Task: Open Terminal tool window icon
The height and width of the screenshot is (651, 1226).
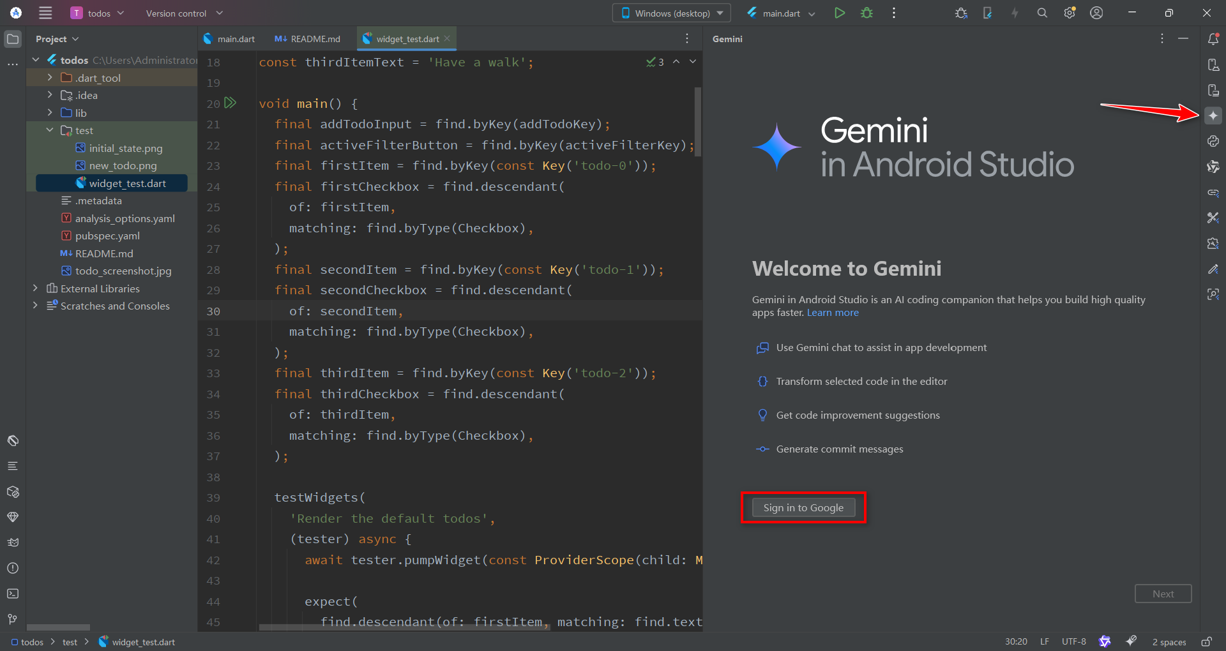Action: pos(13,594)
